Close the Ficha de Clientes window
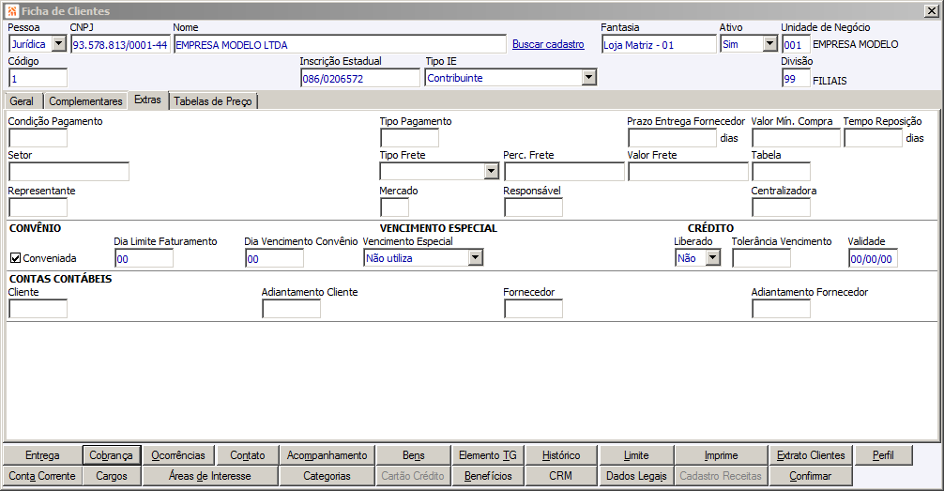The width and height of the screenshot is (944, 491). click(x=931, y=11)
